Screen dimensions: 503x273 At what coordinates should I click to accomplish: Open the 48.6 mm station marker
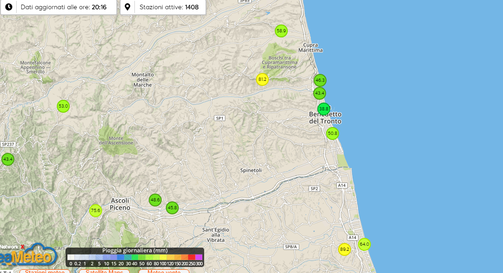click(155, 200)
